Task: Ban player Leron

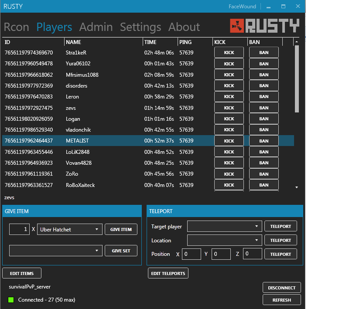Action: click(x=264, y=96)
